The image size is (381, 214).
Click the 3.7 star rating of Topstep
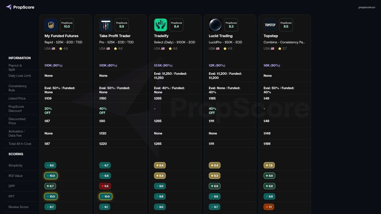tap(283, 49)
